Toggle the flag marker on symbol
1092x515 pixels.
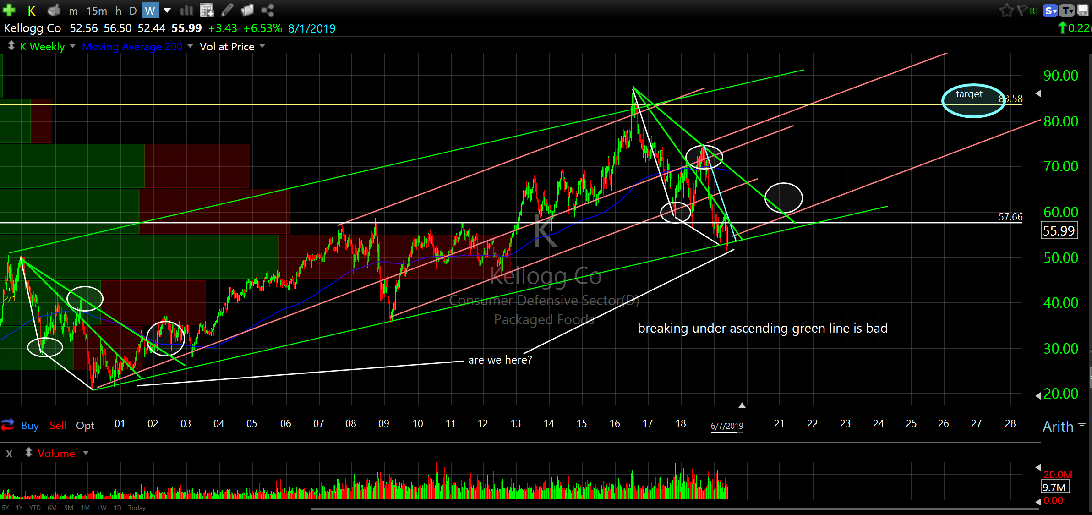1021,10
